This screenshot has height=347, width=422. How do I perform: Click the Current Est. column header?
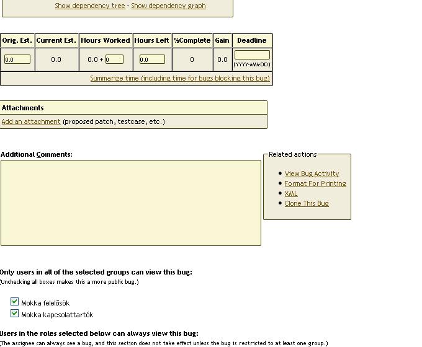(x=56, y=40)
